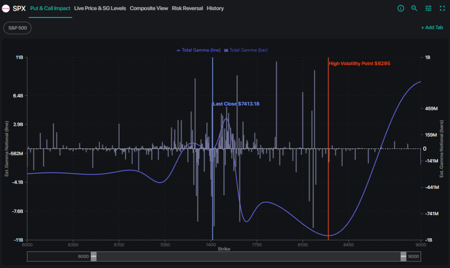Open the search magnifier icon
Screen dimensions: 450x268
(x=414, y=8)
